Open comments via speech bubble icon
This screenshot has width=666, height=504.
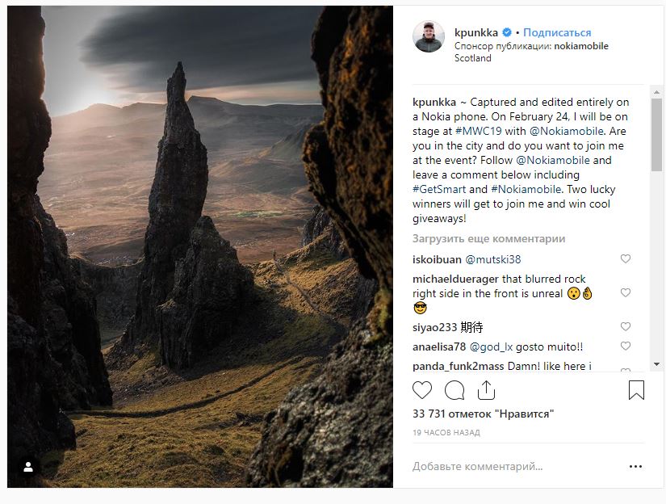pyautogui.click(x=454, y=391)
